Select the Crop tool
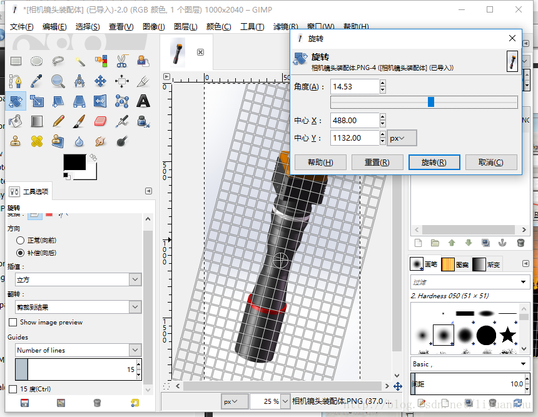Screen dimensions: 538x417 pos(143,81)
